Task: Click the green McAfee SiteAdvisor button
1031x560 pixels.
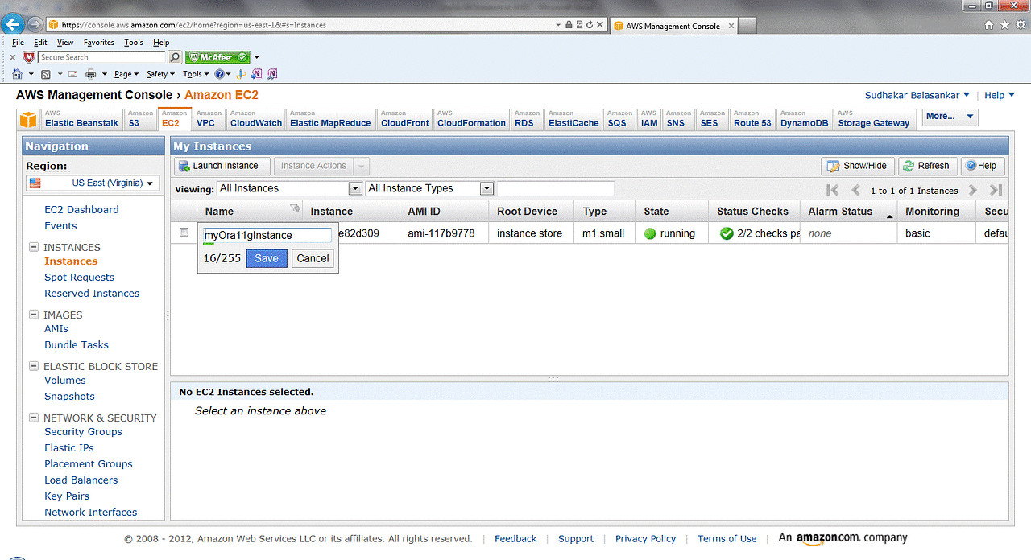Action: (217, 57)
